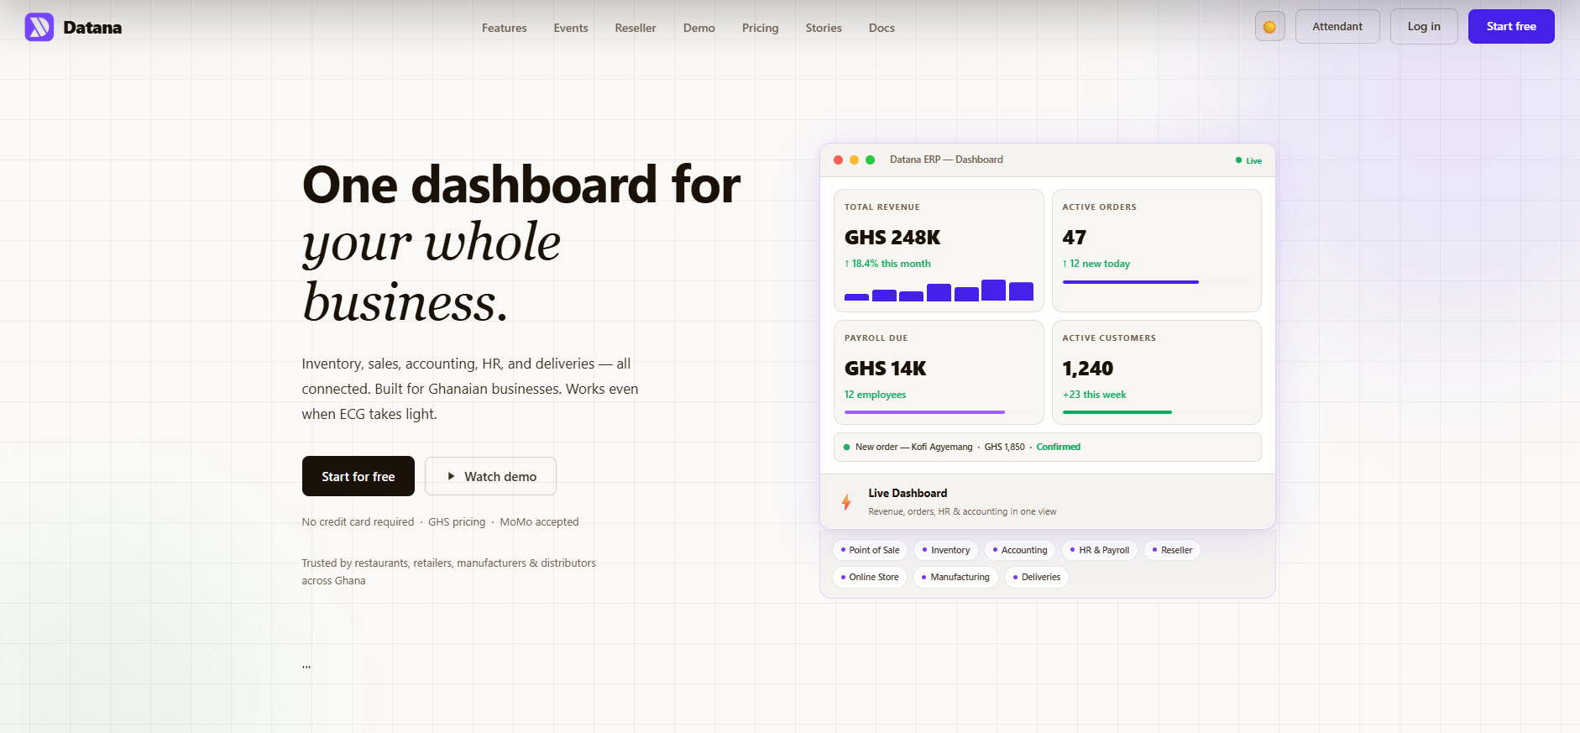Screen dimensions: 1580x733
Task: Click the Active Orders progress bar
Action: [1156, 282]
